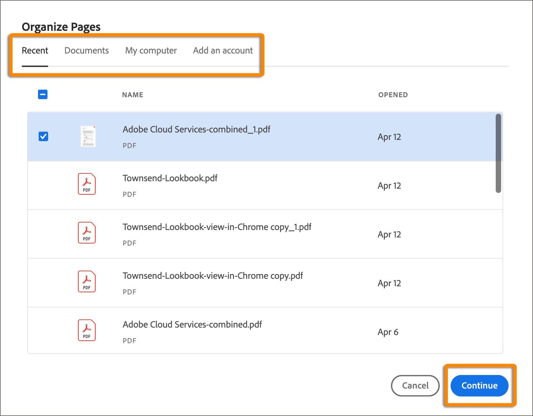
Task: Switch to the My computer tab
Action: click(x=151, y=50)
